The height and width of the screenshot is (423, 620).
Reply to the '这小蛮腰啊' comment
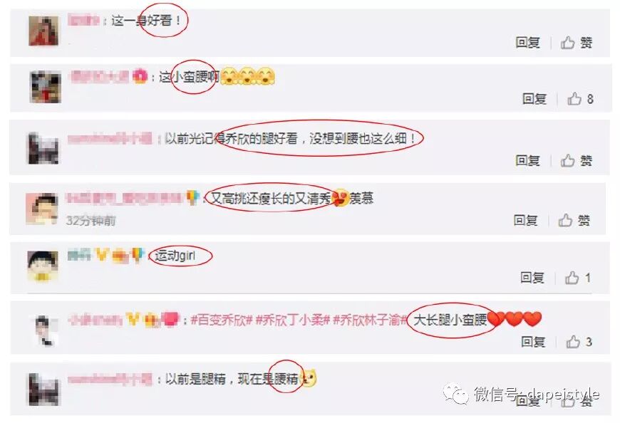pos(534,99)
